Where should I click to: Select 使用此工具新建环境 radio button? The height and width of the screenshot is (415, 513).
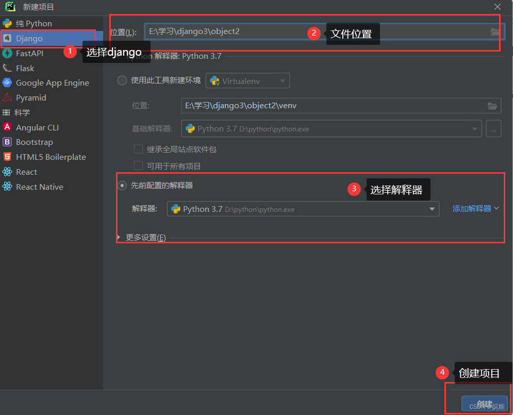click(122, 80)
